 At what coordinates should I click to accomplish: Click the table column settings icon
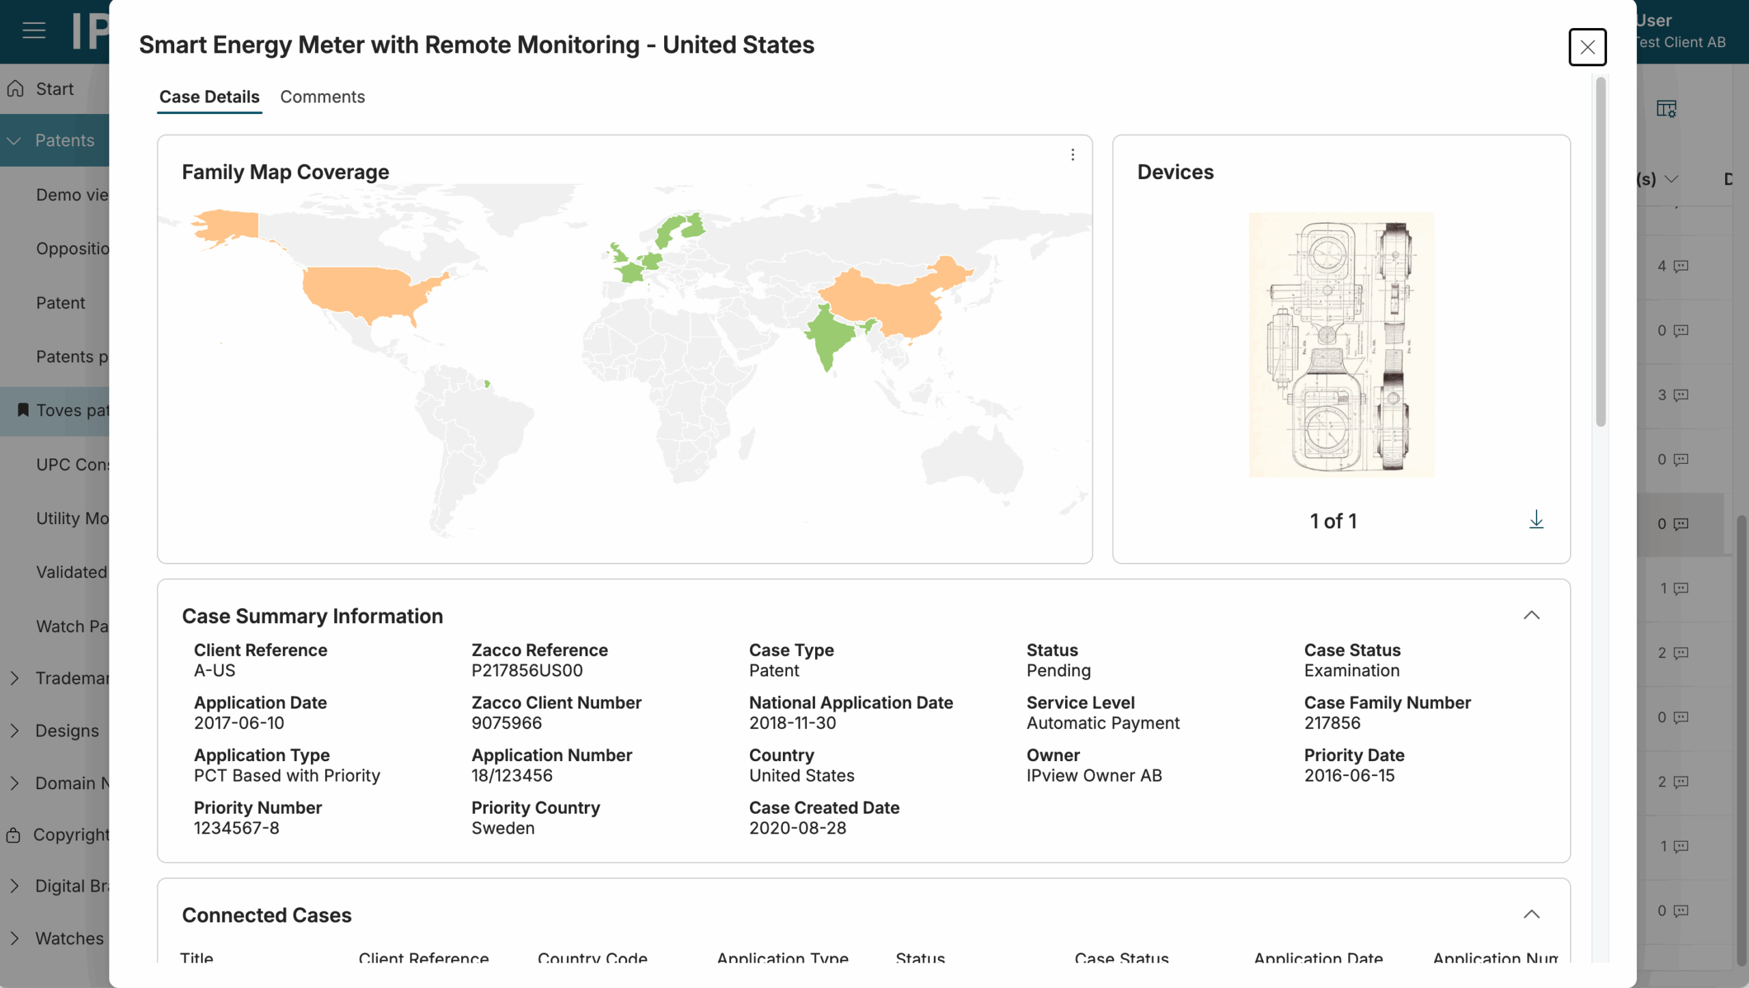[x=1666, y=109]
